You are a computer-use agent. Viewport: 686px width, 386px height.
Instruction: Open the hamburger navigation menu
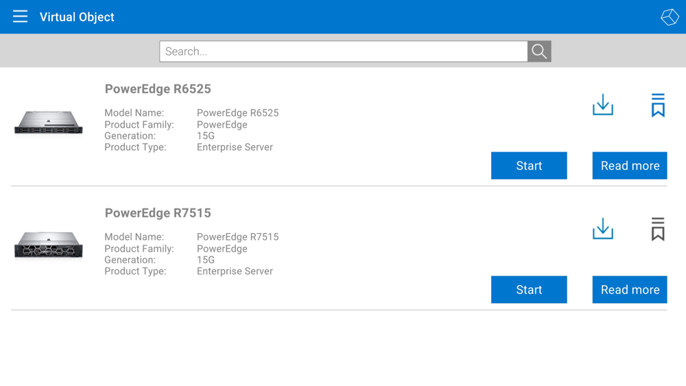point(20,16)
